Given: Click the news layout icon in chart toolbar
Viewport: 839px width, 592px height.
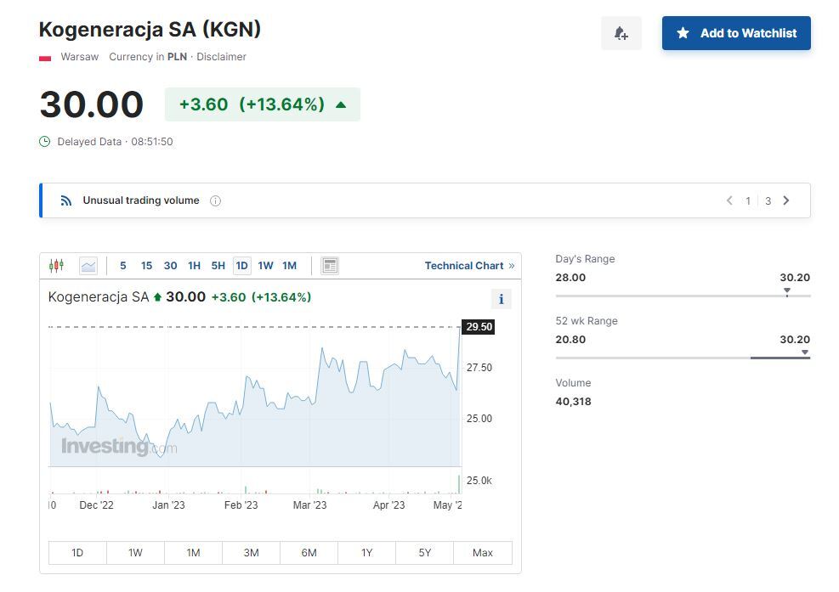Looking at the screenshot, I should 330,266.
